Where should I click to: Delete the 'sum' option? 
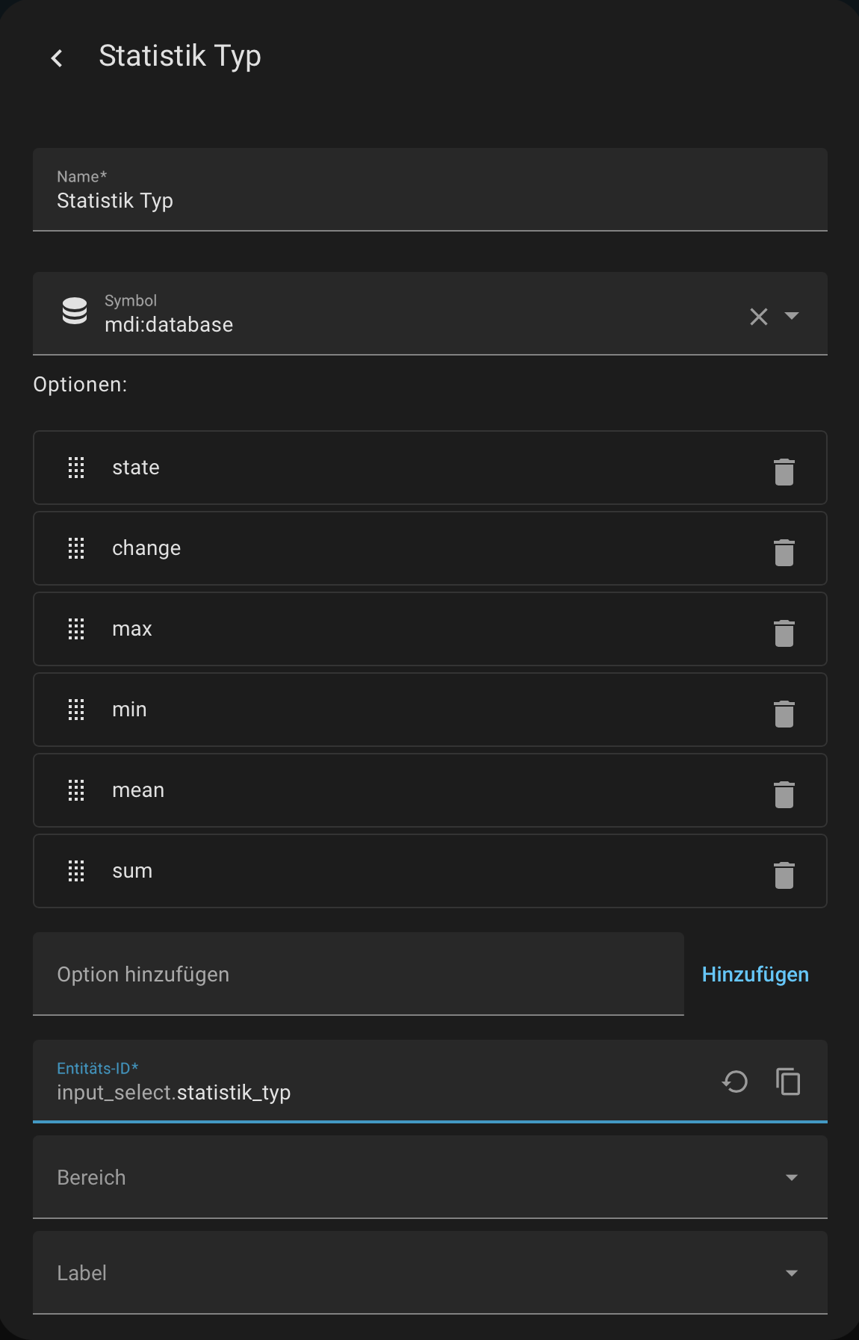coord(784,875)
